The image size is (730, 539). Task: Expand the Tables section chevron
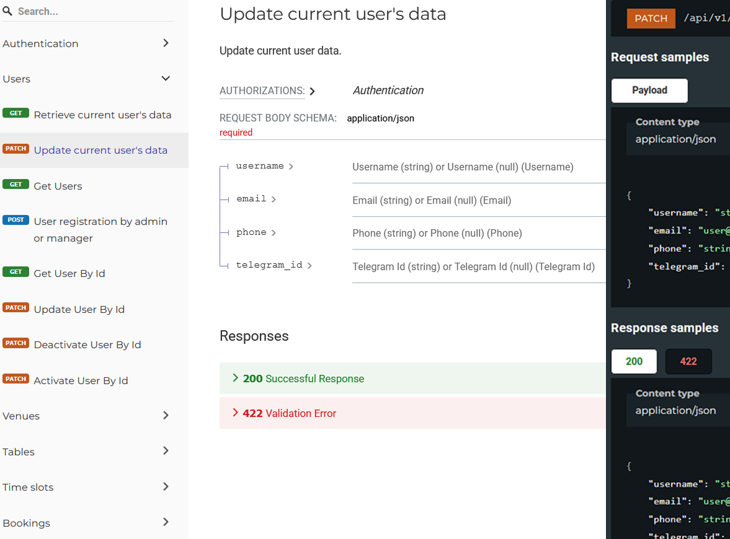166,450
